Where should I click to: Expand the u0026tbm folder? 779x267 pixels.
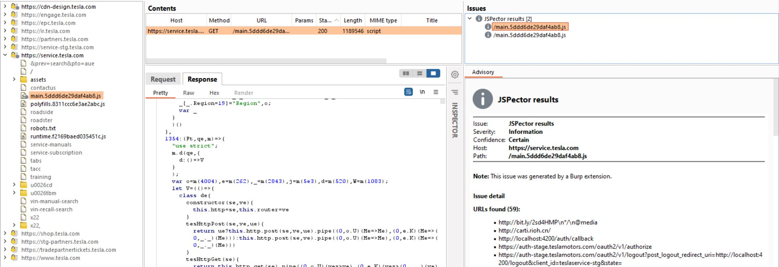14,193
